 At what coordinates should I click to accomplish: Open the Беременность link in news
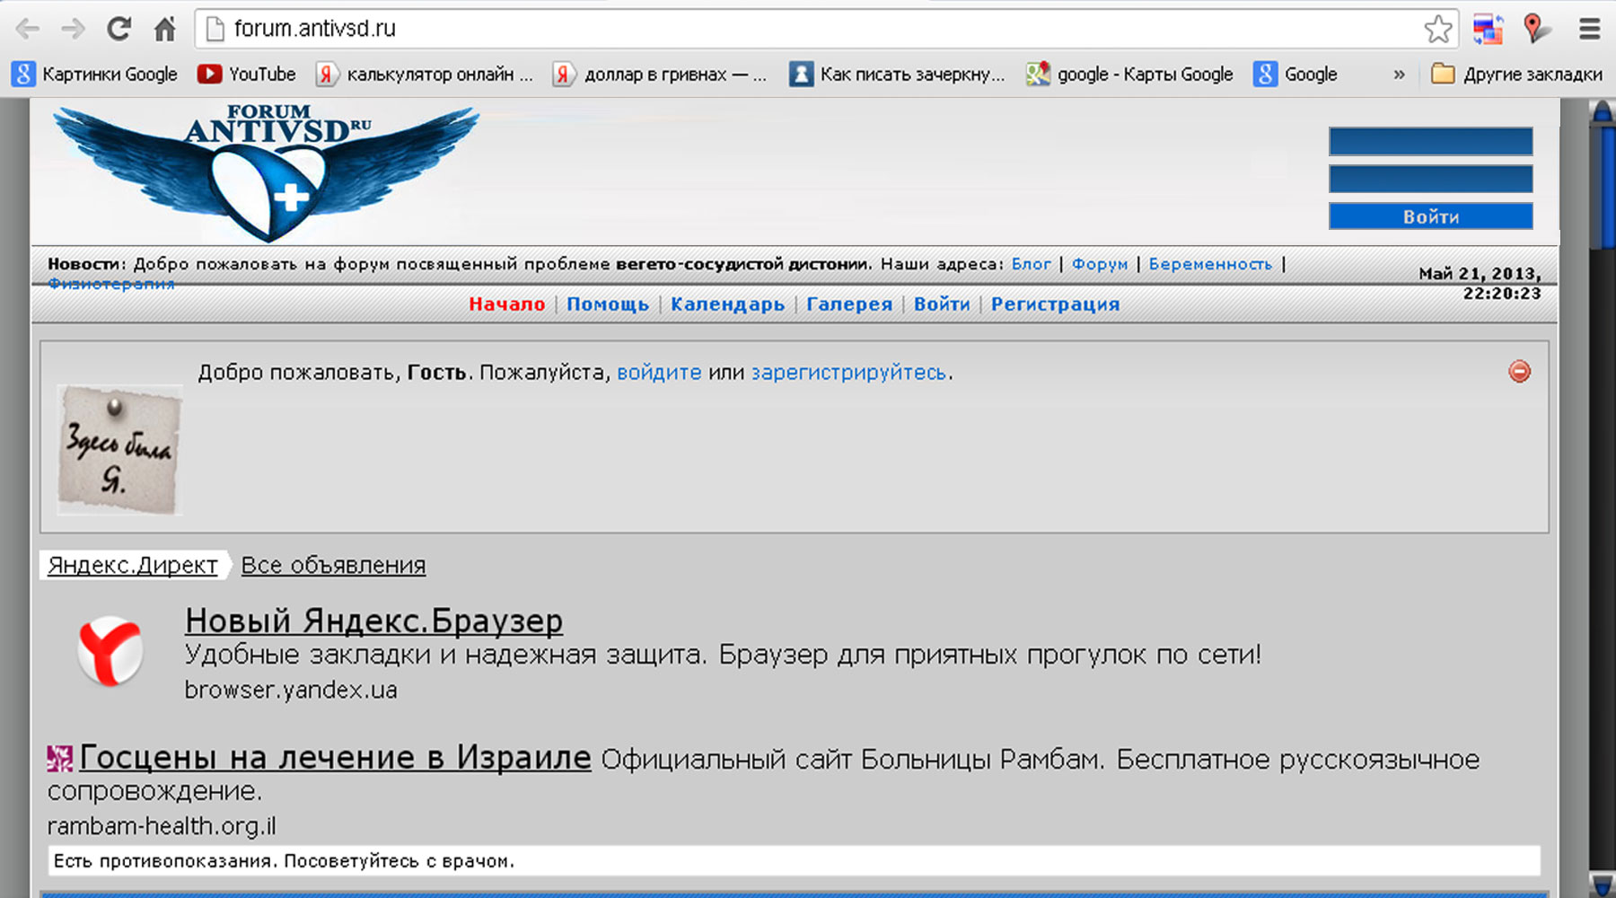point(1210,264)
